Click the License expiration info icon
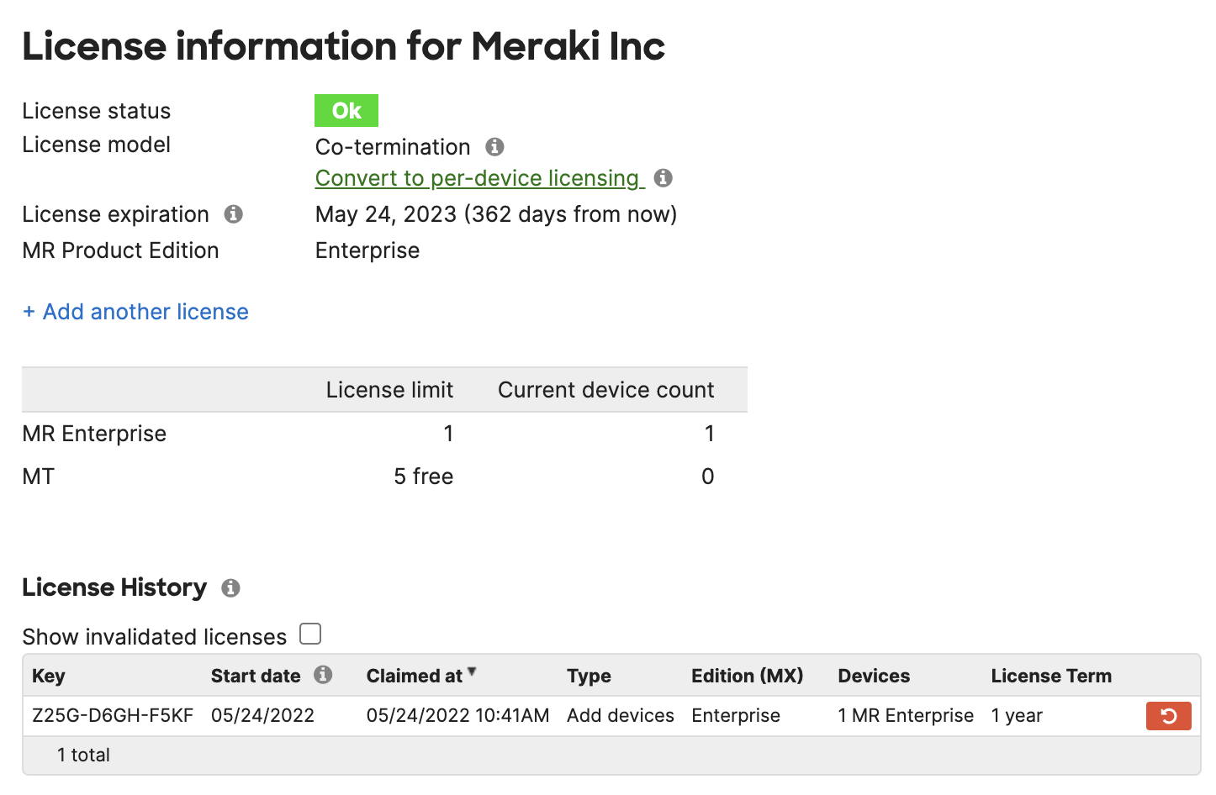Image resolution: width=1216 pixels, height=795 pixels. click(x=234, y=214)
